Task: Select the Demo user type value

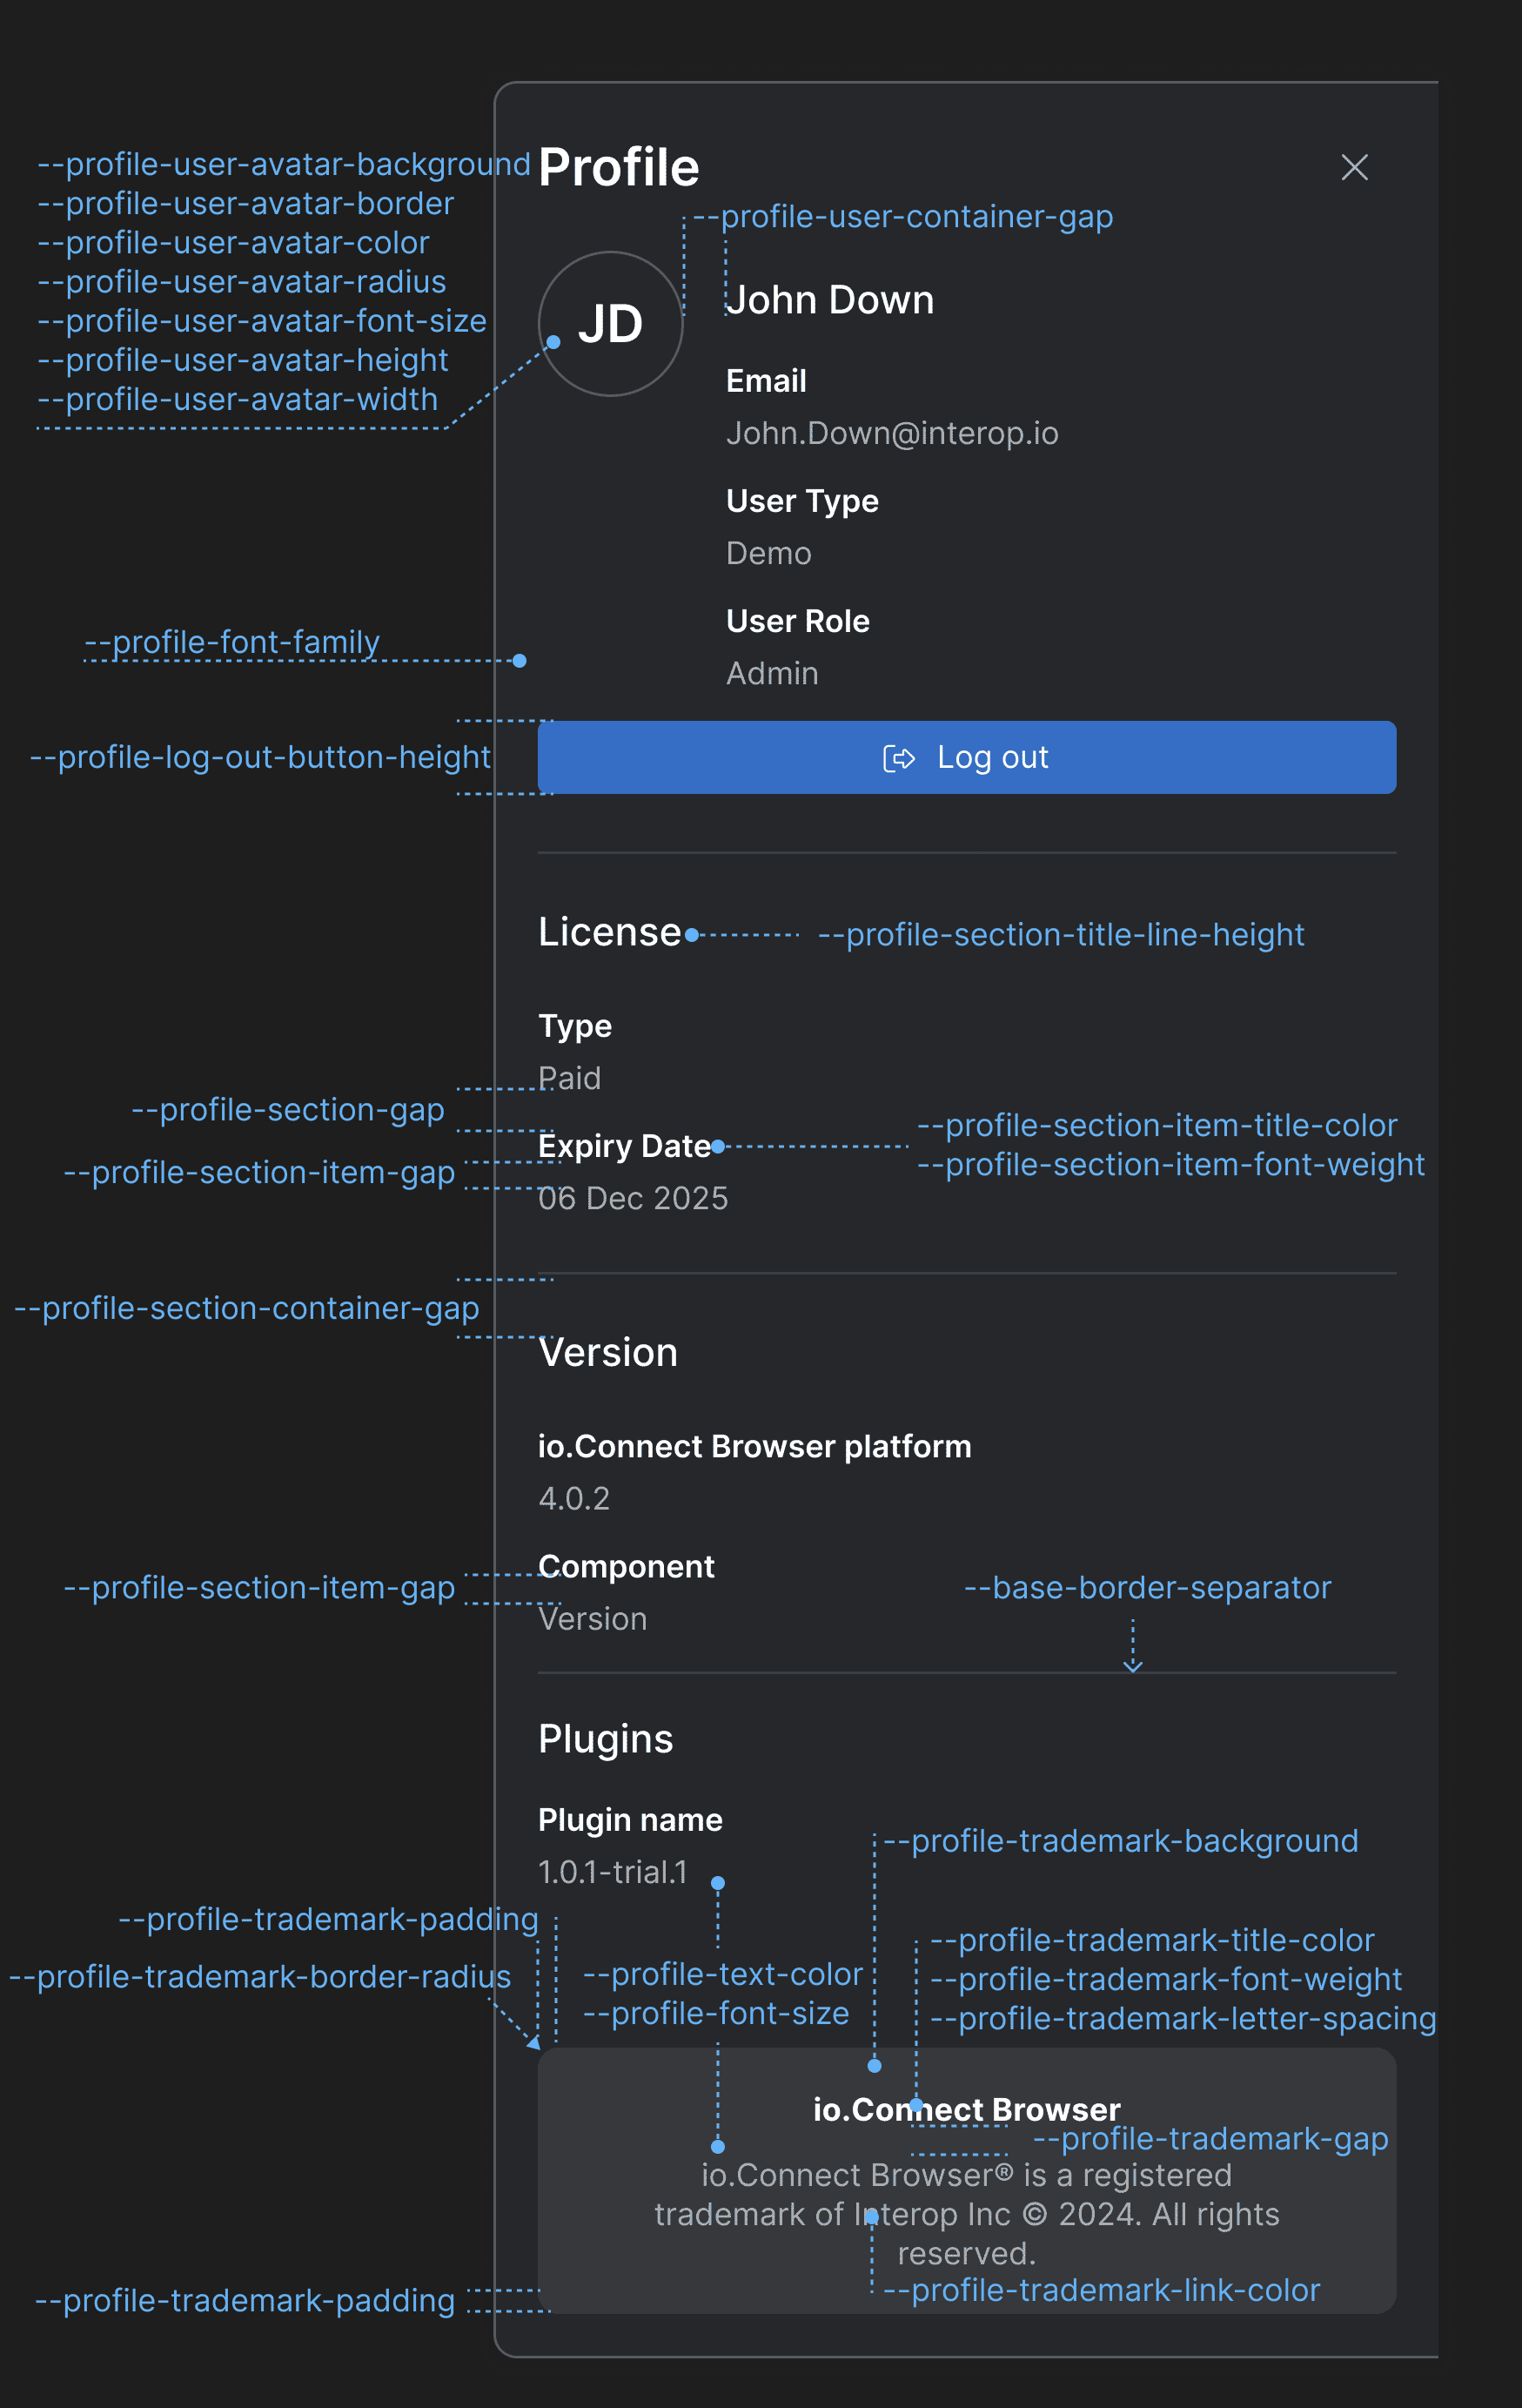Action: 768,553
